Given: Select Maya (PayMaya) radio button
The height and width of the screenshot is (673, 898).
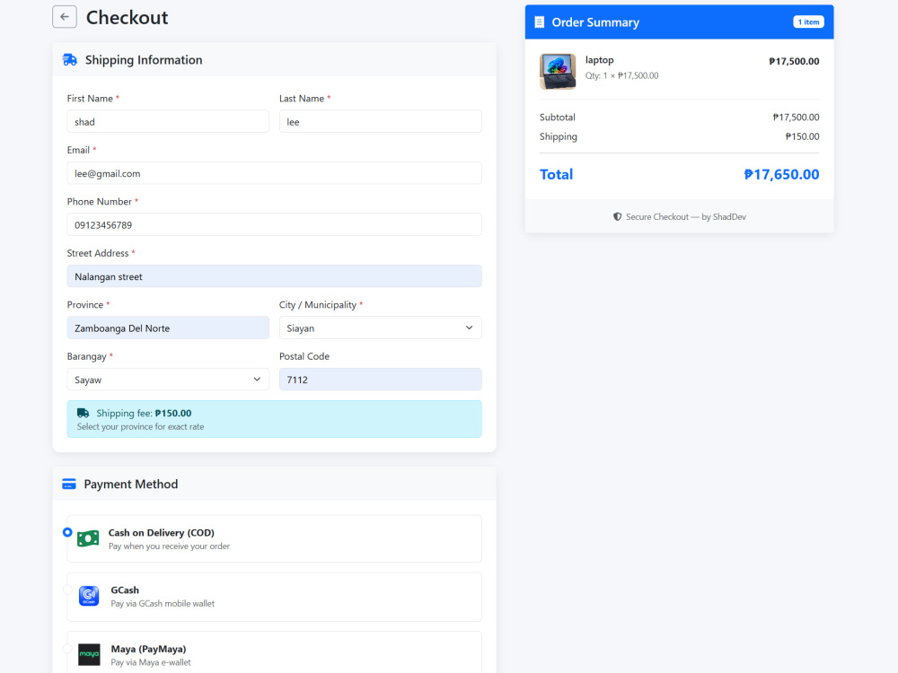Looking at the screenshot, I should (67, 649).
